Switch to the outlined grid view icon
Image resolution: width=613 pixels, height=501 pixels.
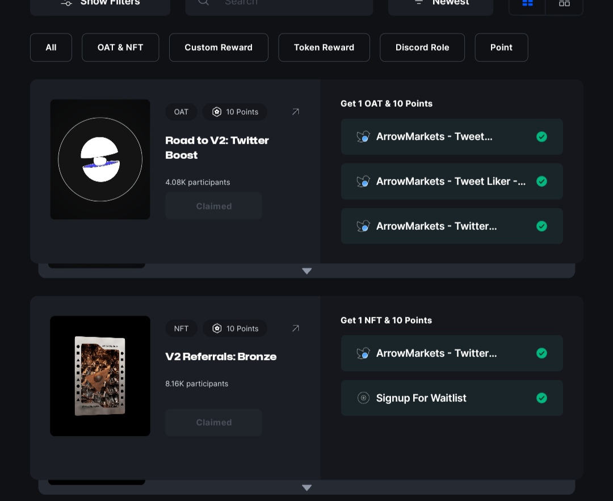tap(564, 3)
